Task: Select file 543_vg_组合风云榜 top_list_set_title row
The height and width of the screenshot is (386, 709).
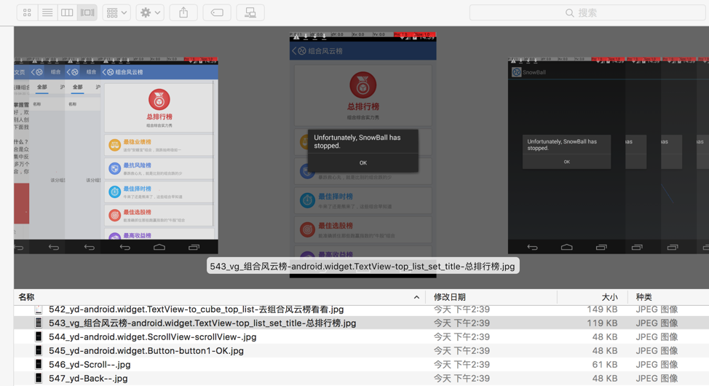Action: click(x=361, y=323)
